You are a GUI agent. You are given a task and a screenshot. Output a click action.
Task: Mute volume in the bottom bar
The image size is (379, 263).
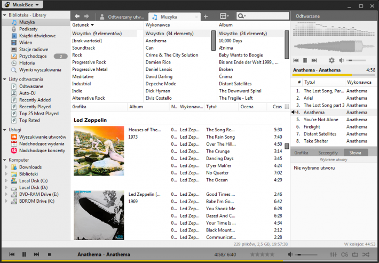click(x=290, y=254)
